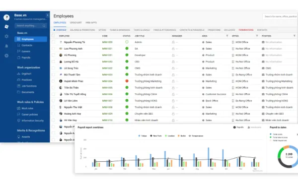Viewport: 298px width, 186px height.
Task: Switch to Salaries & Promotions sub-tab
Action: coord(82,30)
